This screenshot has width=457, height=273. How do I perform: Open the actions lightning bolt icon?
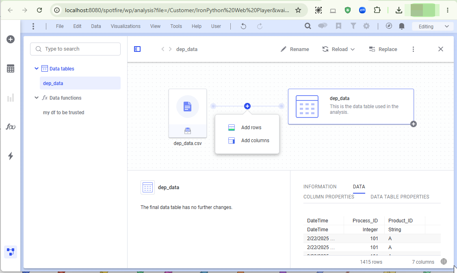11,156
